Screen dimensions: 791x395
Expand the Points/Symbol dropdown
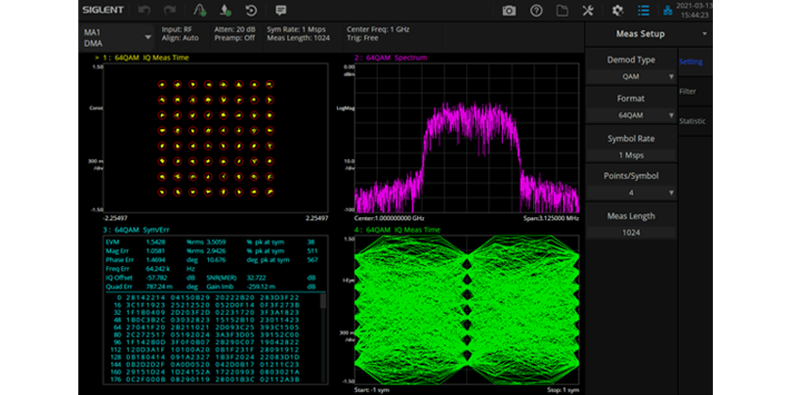pyautogui.click(x=631, y=192)
